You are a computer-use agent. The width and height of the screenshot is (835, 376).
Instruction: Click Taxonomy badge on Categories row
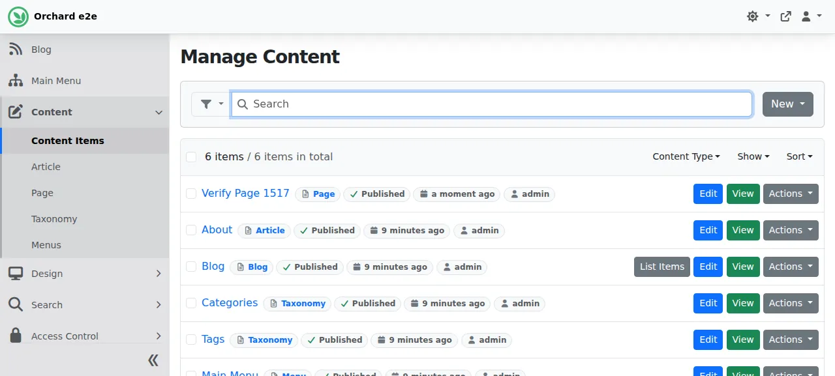[297, 304]
